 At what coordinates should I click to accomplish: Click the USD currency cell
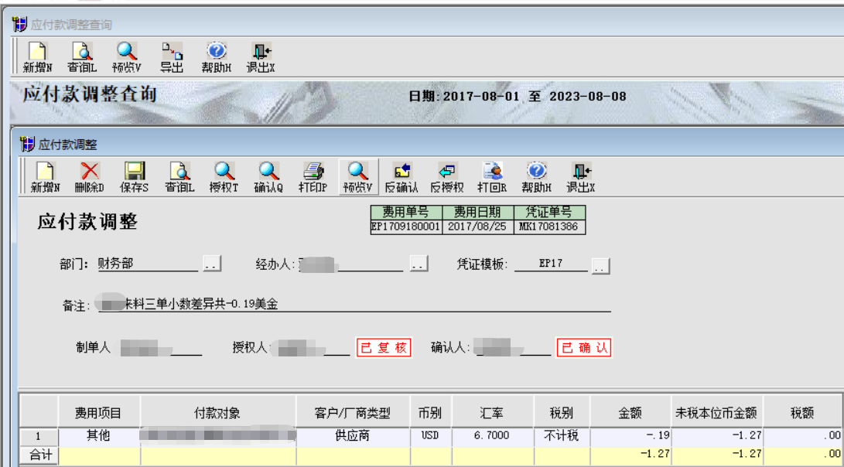431,437
